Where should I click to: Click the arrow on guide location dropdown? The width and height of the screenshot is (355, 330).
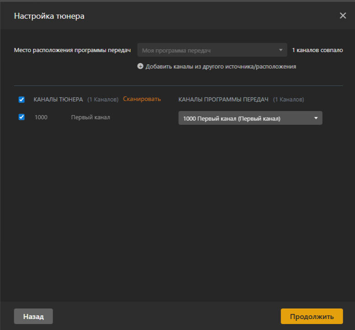point(281,50)
